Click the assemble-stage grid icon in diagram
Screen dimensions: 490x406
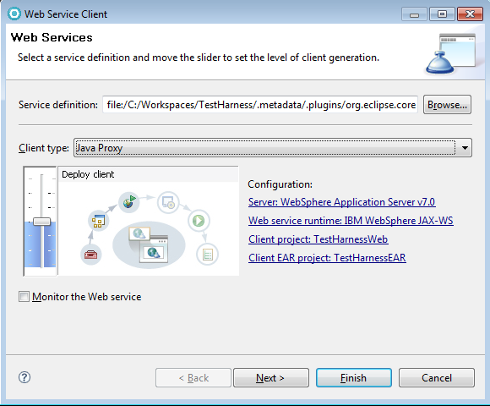[99, 221]
